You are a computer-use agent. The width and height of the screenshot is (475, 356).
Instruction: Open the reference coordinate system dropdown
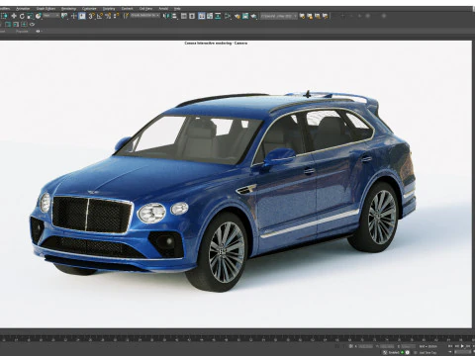[x=51, y=16]
